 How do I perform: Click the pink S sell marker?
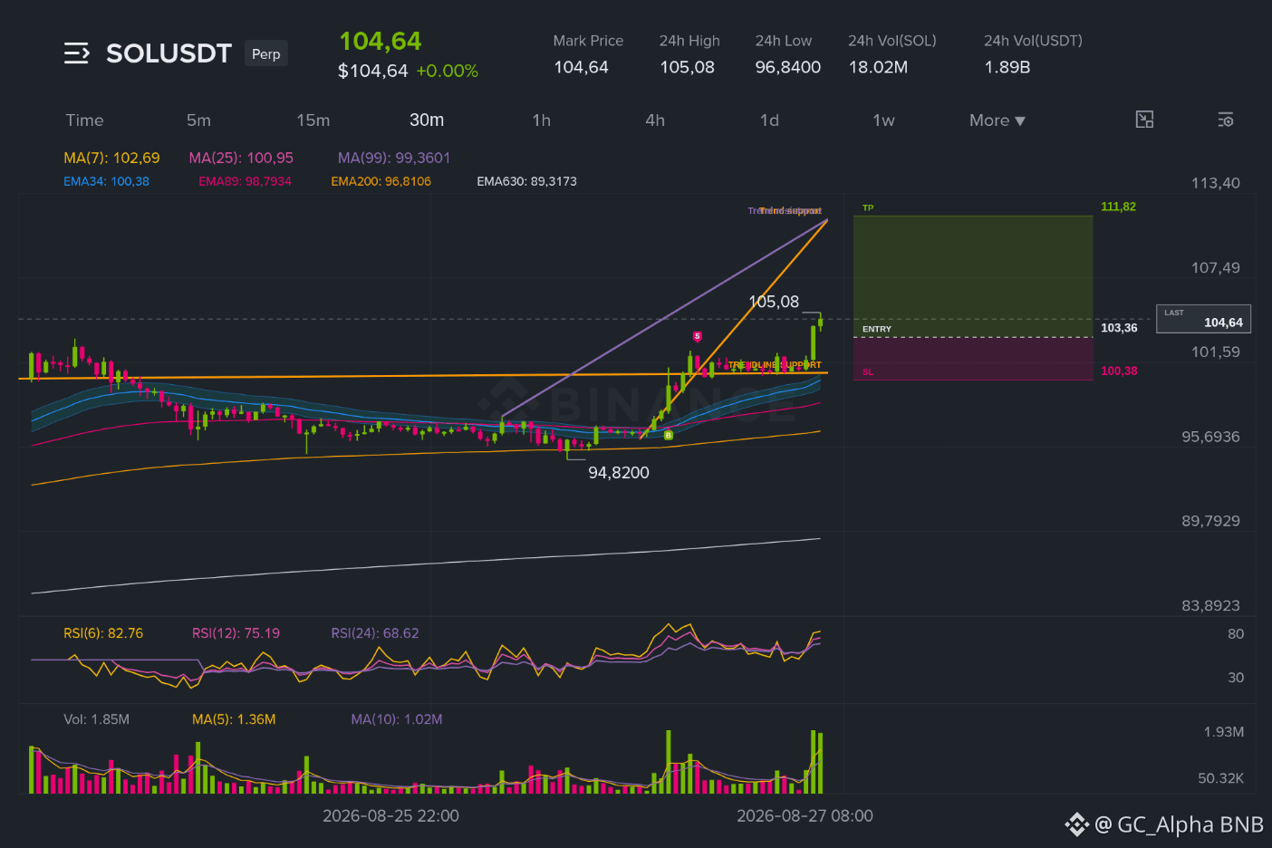pos(697,336)
